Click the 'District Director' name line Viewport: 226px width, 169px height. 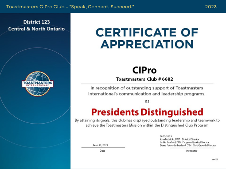pos(180,139)
